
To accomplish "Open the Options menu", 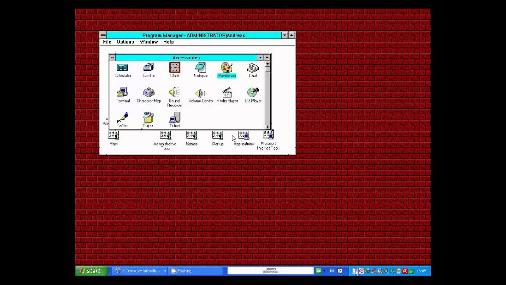I will coord(125,42).
